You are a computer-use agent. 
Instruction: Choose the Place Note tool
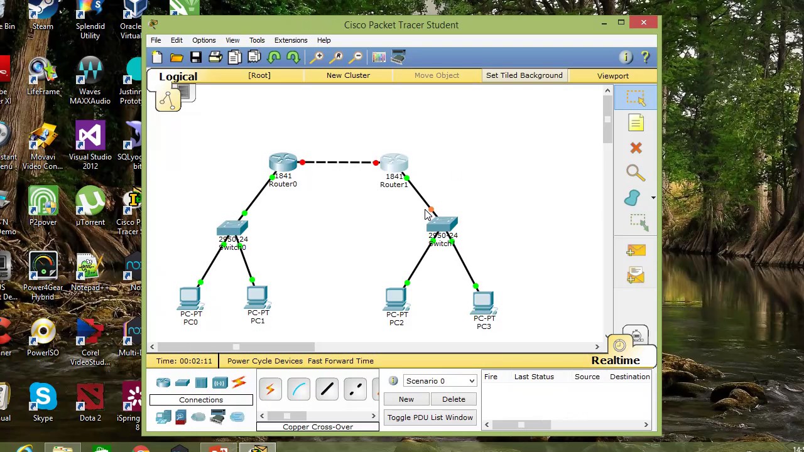(636, 123)
